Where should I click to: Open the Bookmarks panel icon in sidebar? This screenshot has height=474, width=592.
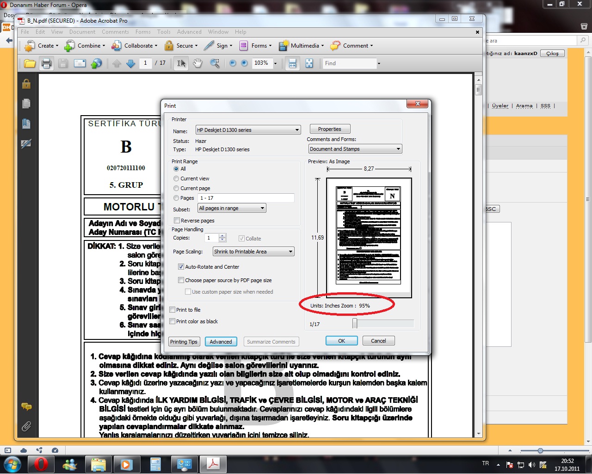[26, 123]
